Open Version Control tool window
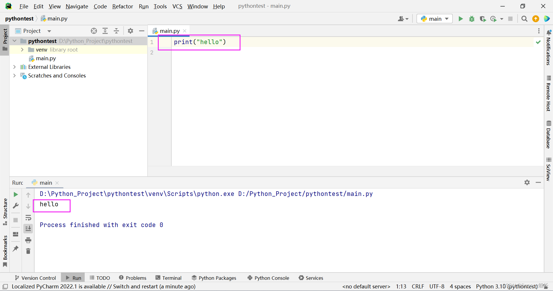 pos(35,278)
